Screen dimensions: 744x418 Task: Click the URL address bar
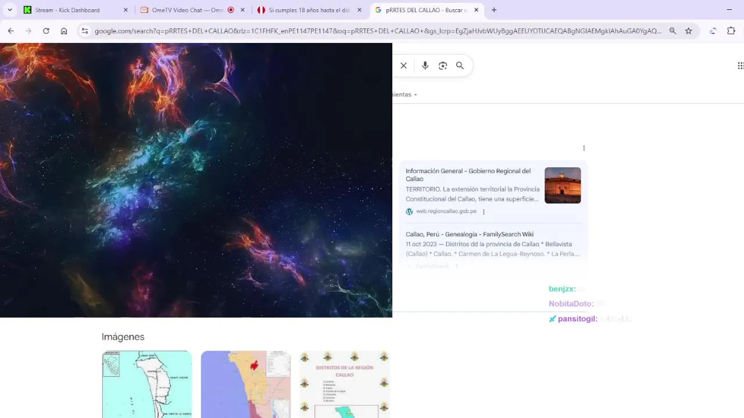(378, 31)
